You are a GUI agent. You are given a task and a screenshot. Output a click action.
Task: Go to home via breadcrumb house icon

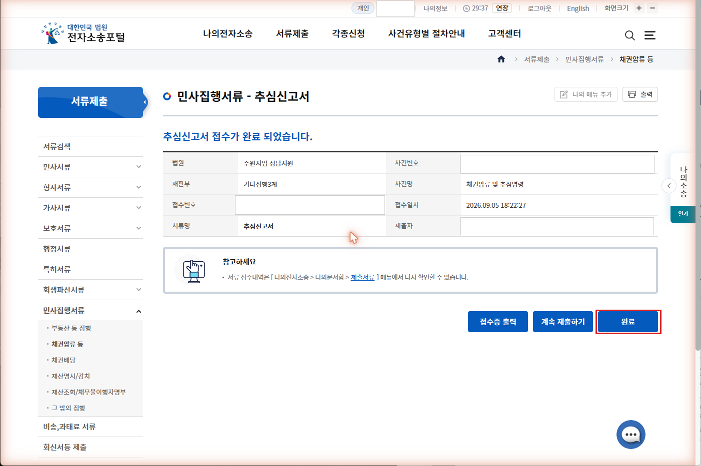coord(501,59)
